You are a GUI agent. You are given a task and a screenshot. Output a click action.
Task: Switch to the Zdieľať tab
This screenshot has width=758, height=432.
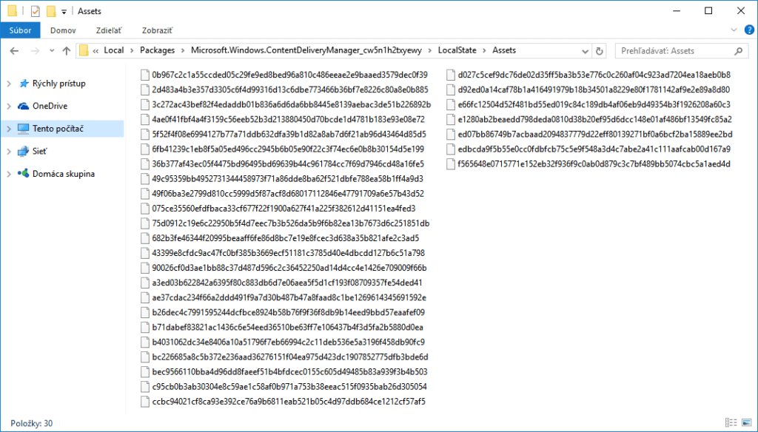tap(109, 30)
